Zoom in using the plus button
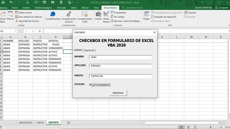Viewport: 230px width, 129px height. pos(221,127)
